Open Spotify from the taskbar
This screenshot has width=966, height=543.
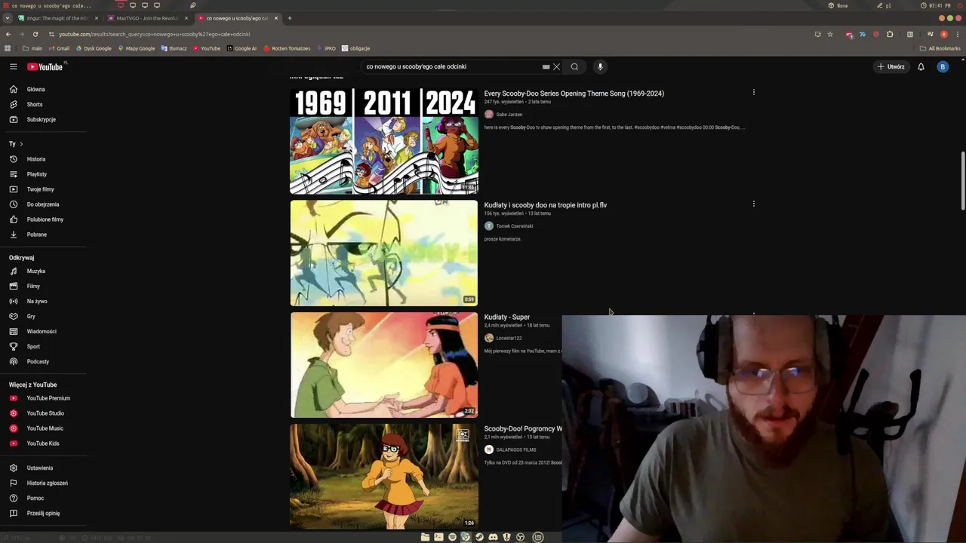(452, 537)
